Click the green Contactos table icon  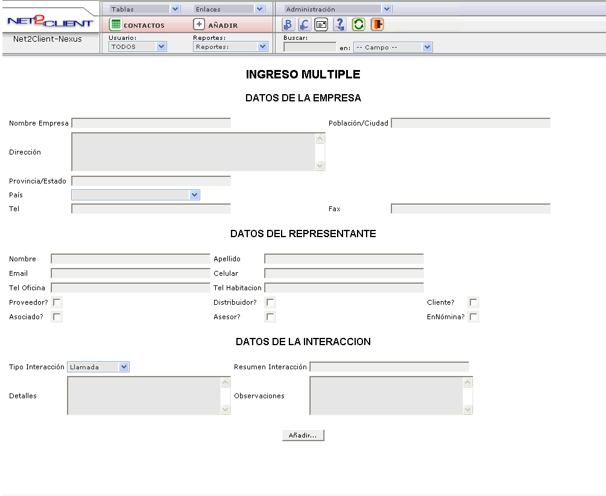tap(115, 25)
